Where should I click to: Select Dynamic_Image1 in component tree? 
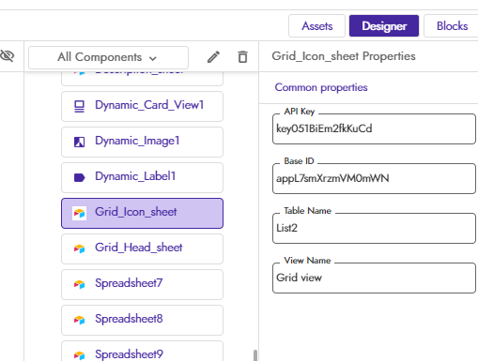(x=142, y=142)
